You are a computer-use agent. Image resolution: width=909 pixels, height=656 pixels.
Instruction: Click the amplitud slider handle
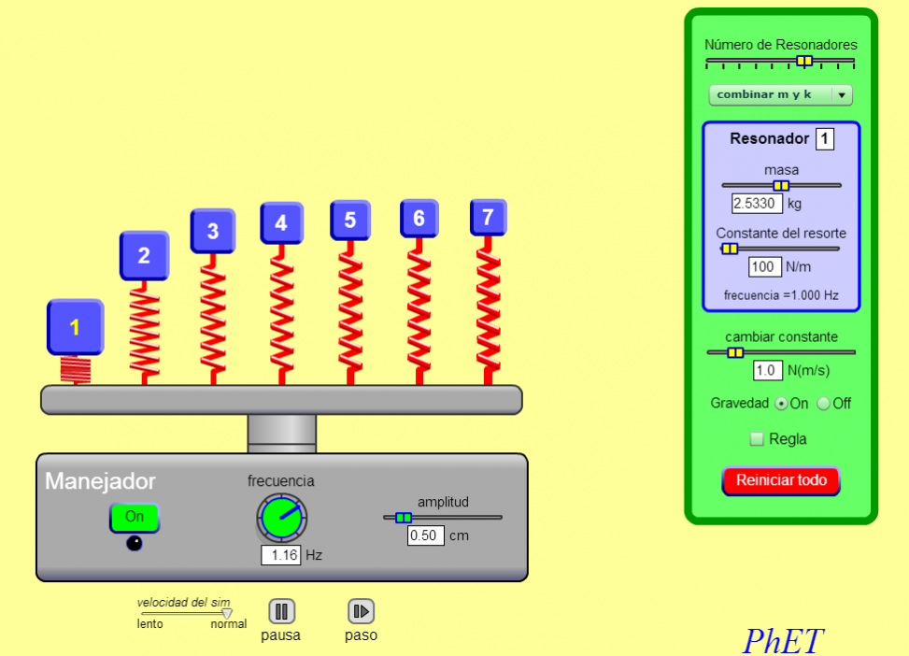403,517
